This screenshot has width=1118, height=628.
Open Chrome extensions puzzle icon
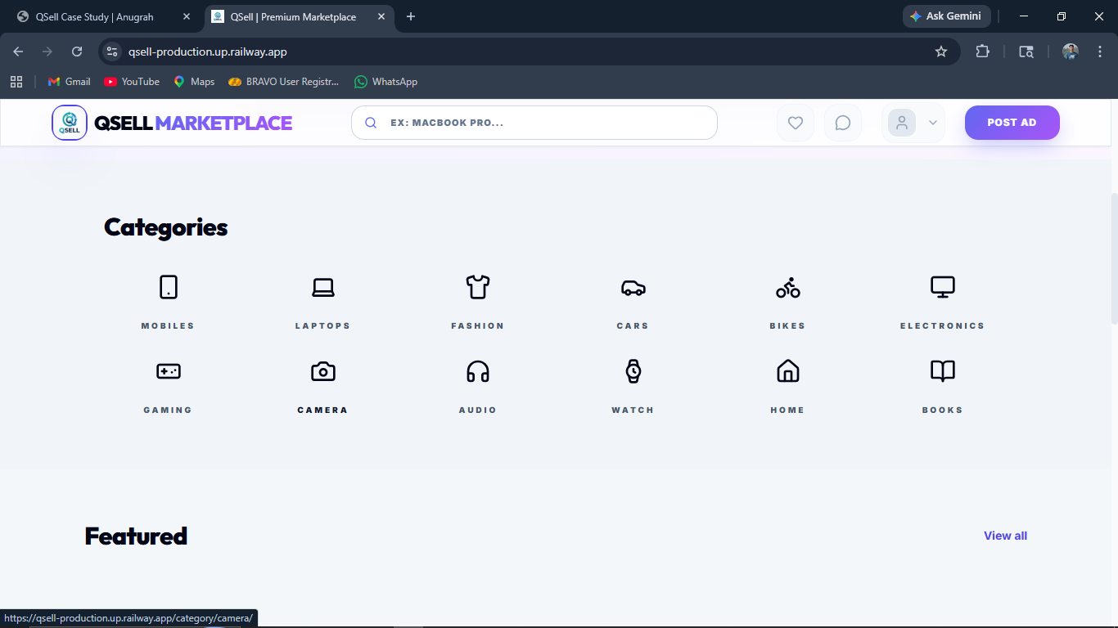click(982, 52)
